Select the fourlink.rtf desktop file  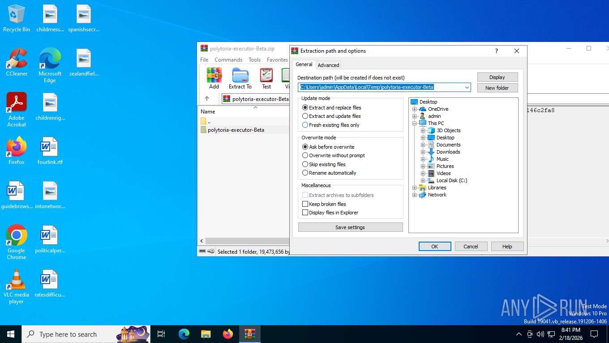click(50, 151)
